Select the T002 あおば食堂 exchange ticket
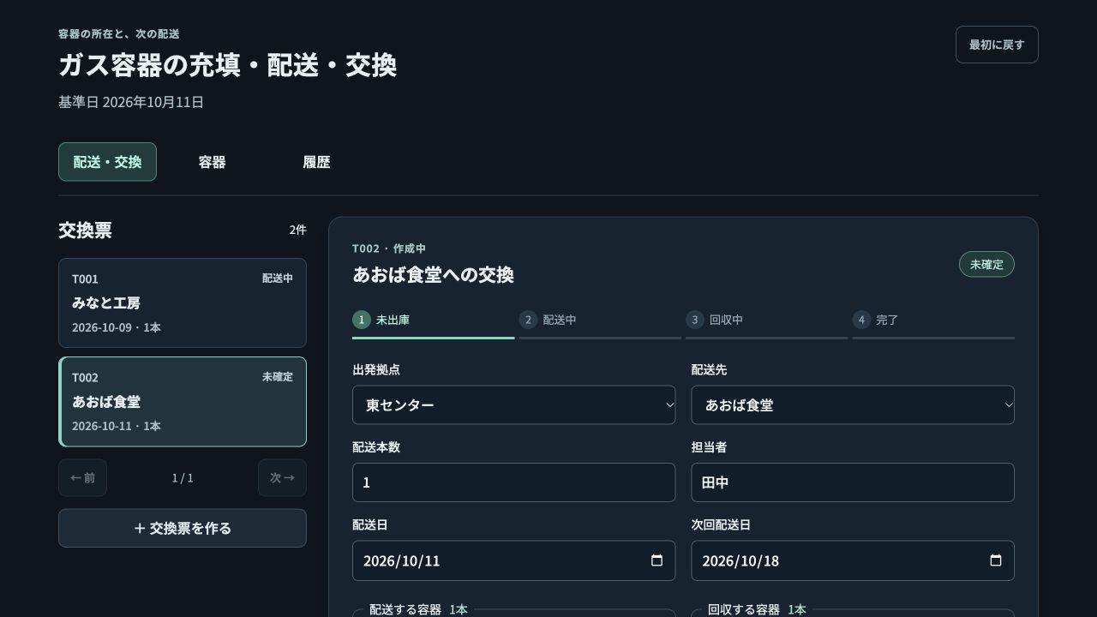 coord(183,402)
